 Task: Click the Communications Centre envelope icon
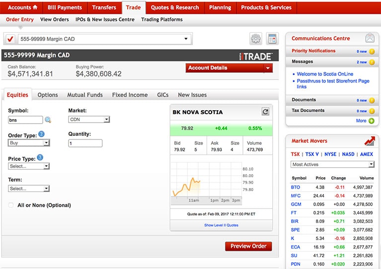click(x=370, y=38)
